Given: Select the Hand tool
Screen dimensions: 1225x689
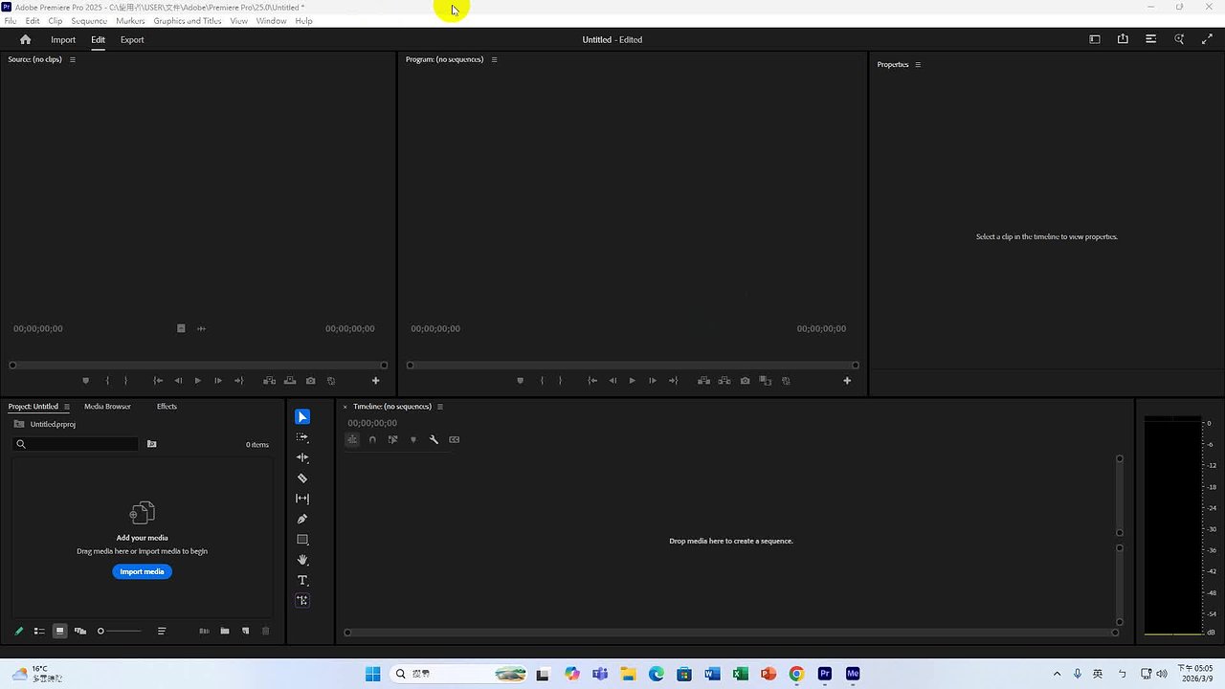Looking at the screenshot, I should (x=302, y=560).
